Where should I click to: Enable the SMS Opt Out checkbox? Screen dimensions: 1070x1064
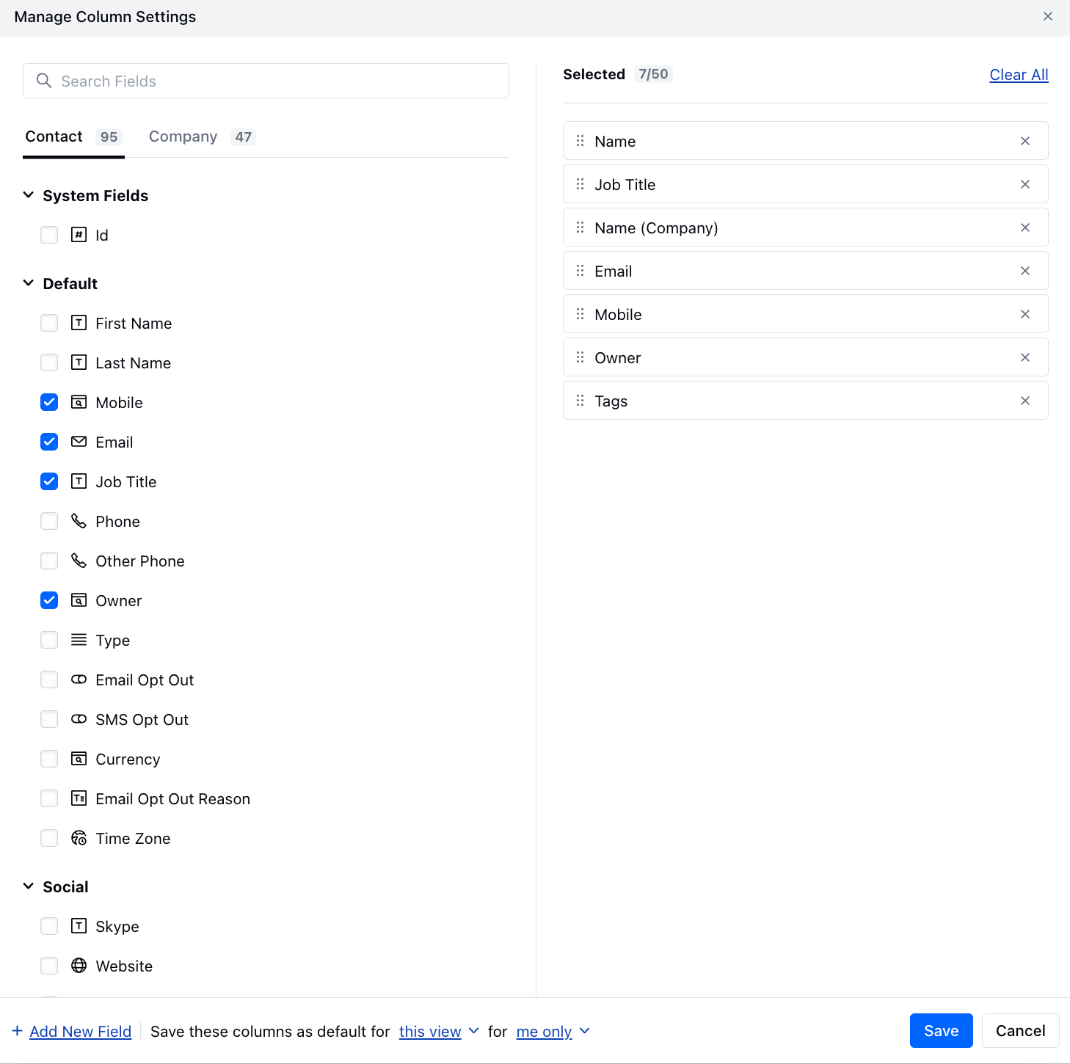coord(48,719)
